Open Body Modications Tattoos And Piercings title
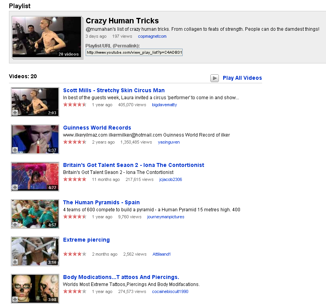The width and height of the screenshot is (326, 307). click(x=121, y=277)
